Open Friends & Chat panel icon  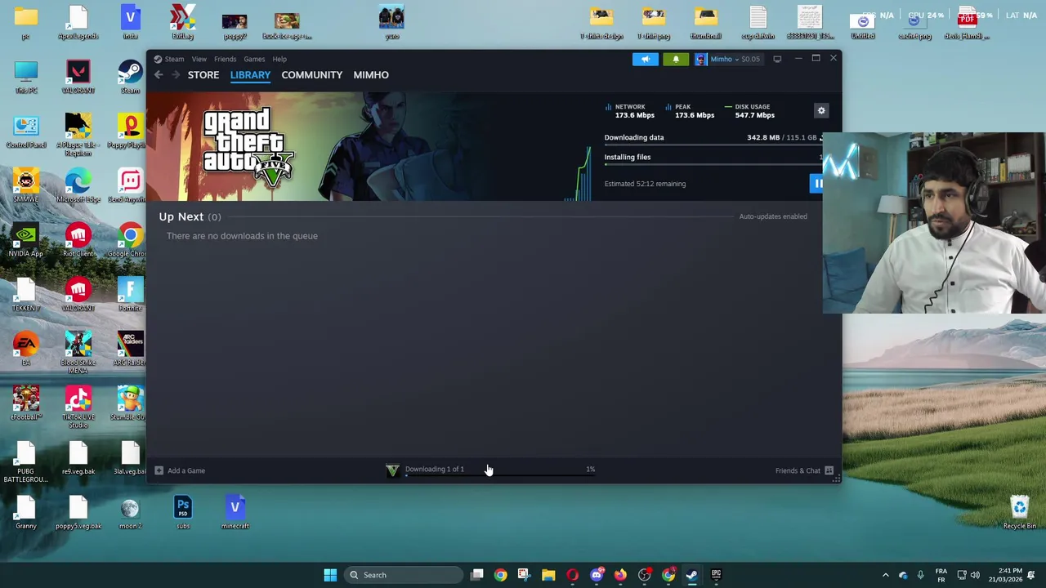829,470
